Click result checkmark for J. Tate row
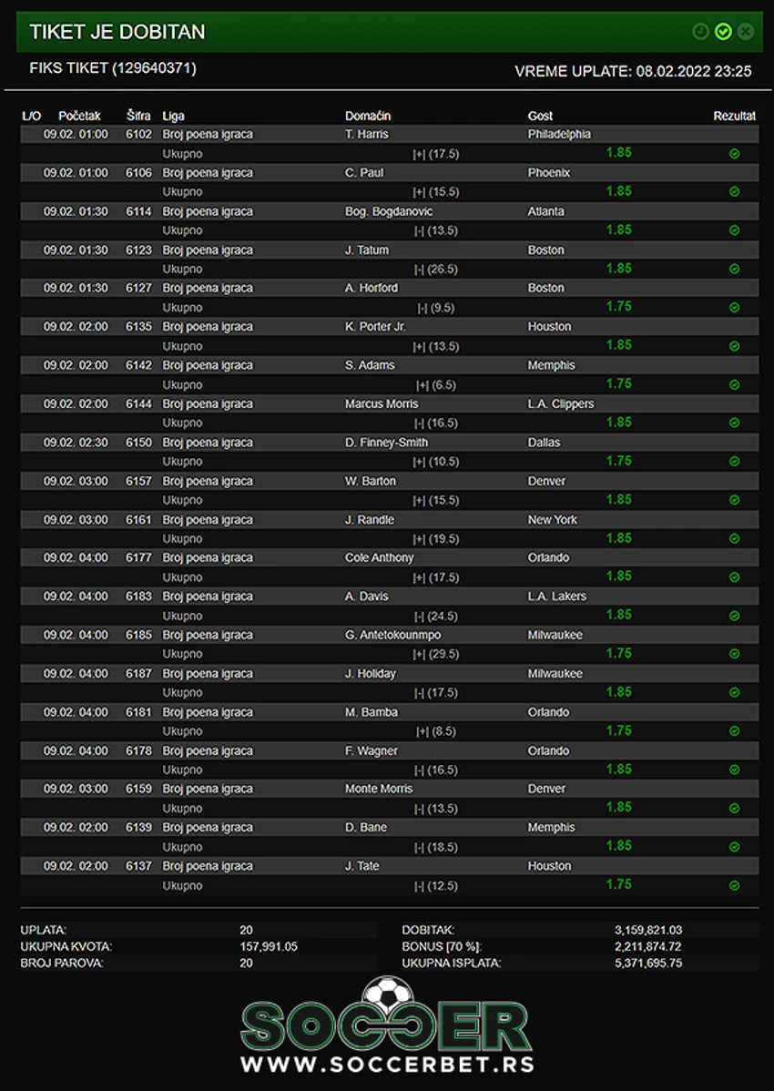 click(x=734, y=886)
